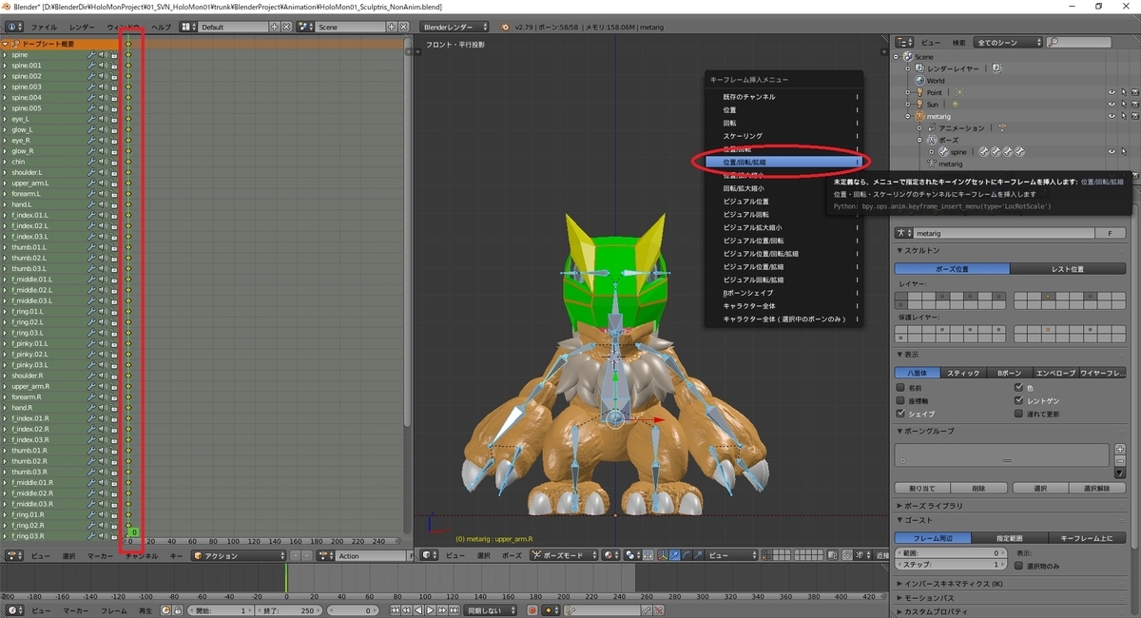Screen dimensions: 1141x618
Task: Click the metarig armature name field
Action: click(1004, 233)
